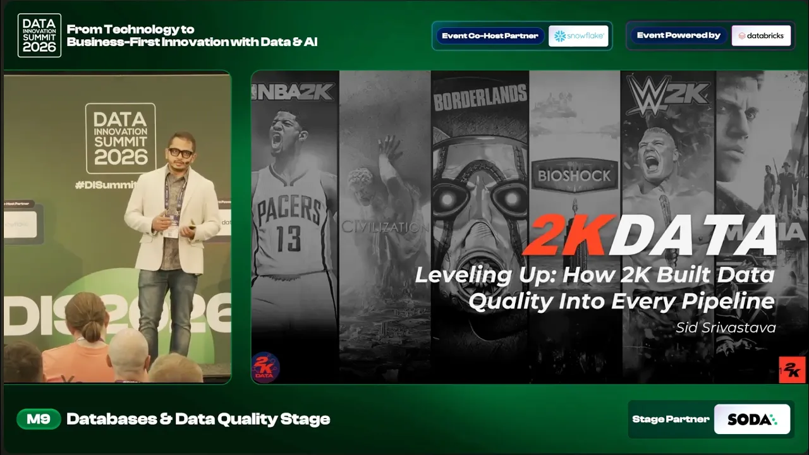The width and height of the screenshot is (809, 455).
Task: Click the SODA stage partner logo
Action: (752, 419)
